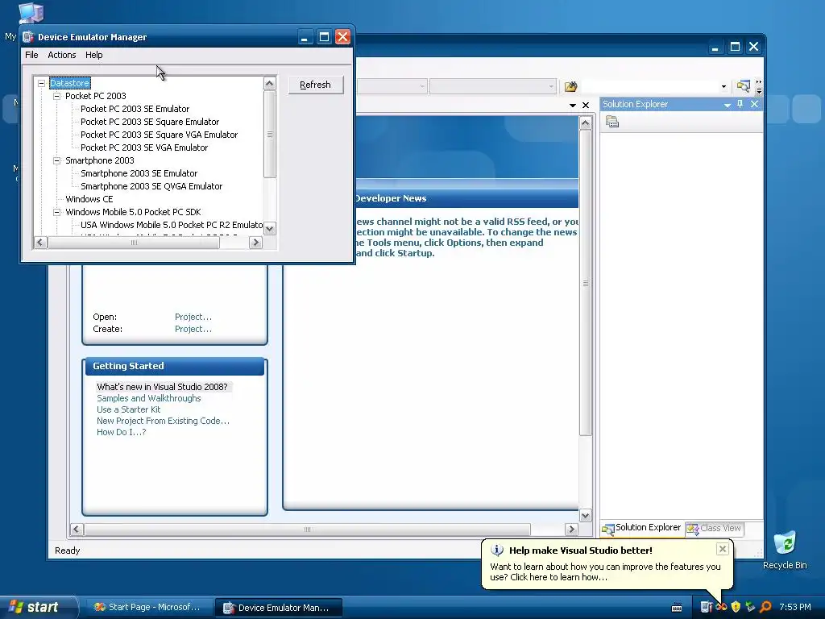This screenshot has height=619, width=825.
Task: Toggle the Solution Explorer auto-hide pin
Action: point(740,104)
